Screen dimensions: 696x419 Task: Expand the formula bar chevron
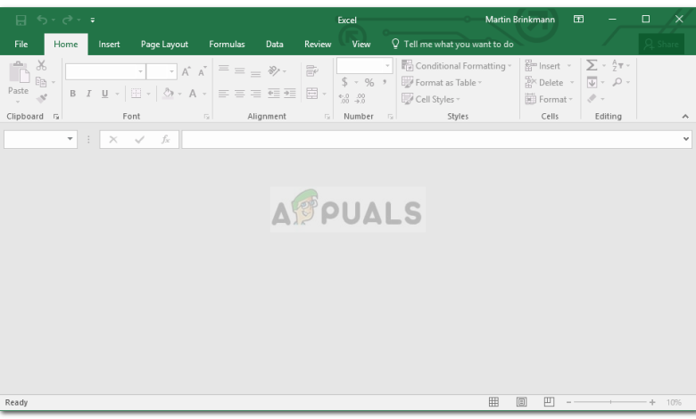(x=686, y=139)
